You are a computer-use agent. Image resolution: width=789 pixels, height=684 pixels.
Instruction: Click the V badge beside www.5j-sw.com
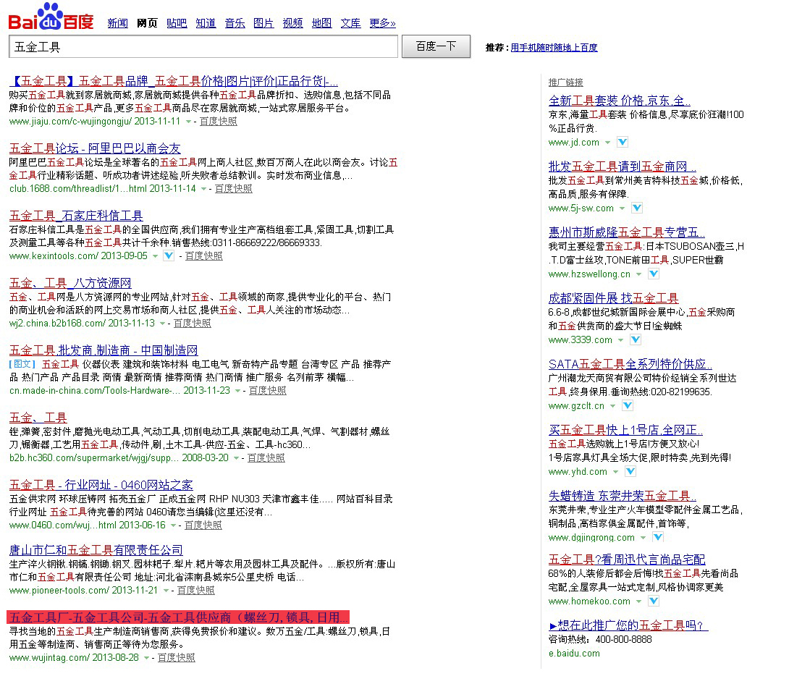click(636, 208)
